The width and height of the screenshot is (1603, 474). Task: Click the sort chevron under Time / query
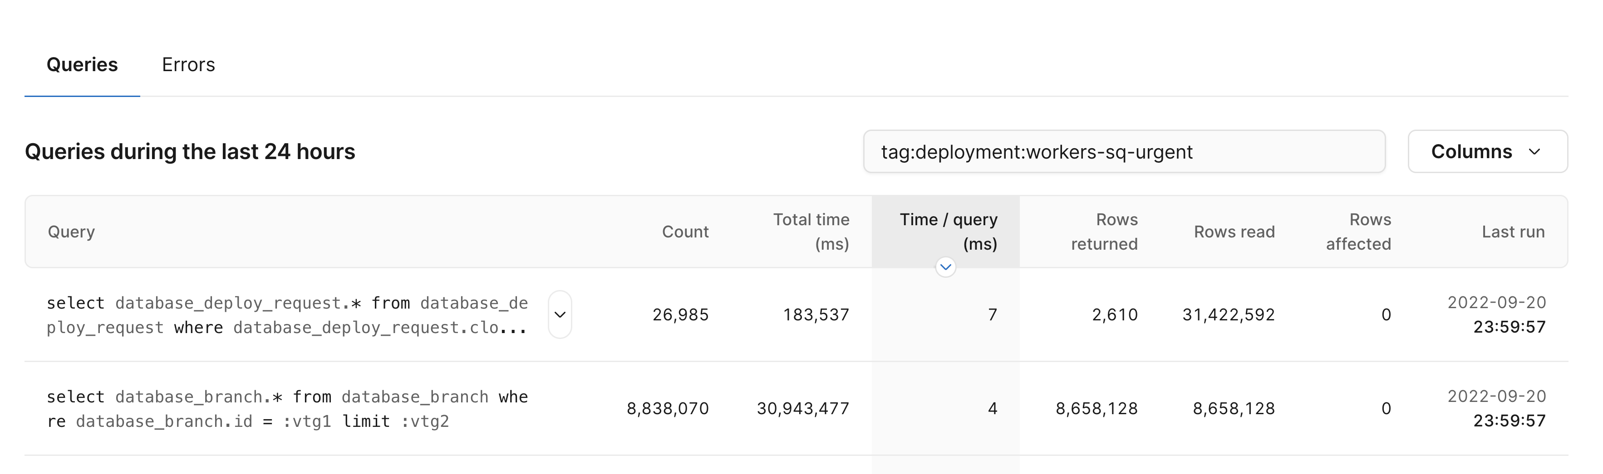945,266
